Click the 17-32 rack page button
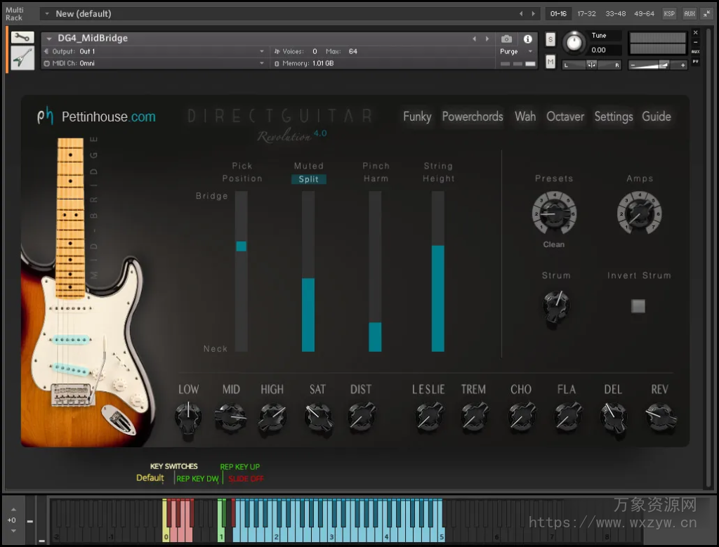This screenshot has height=547, width=719. (x=586, y=13)
